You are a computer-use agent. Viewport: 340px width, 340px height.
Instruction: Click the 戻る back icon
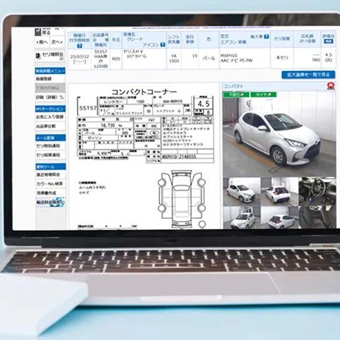pos(38,32)
